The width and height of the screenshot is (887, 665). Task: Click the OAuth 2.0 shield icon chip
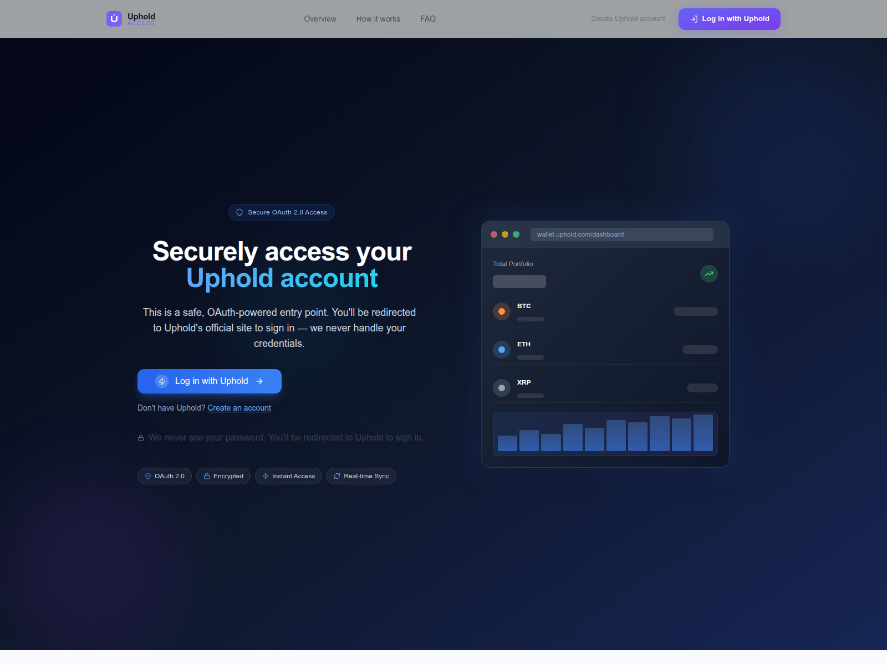(x=148, y=476)
